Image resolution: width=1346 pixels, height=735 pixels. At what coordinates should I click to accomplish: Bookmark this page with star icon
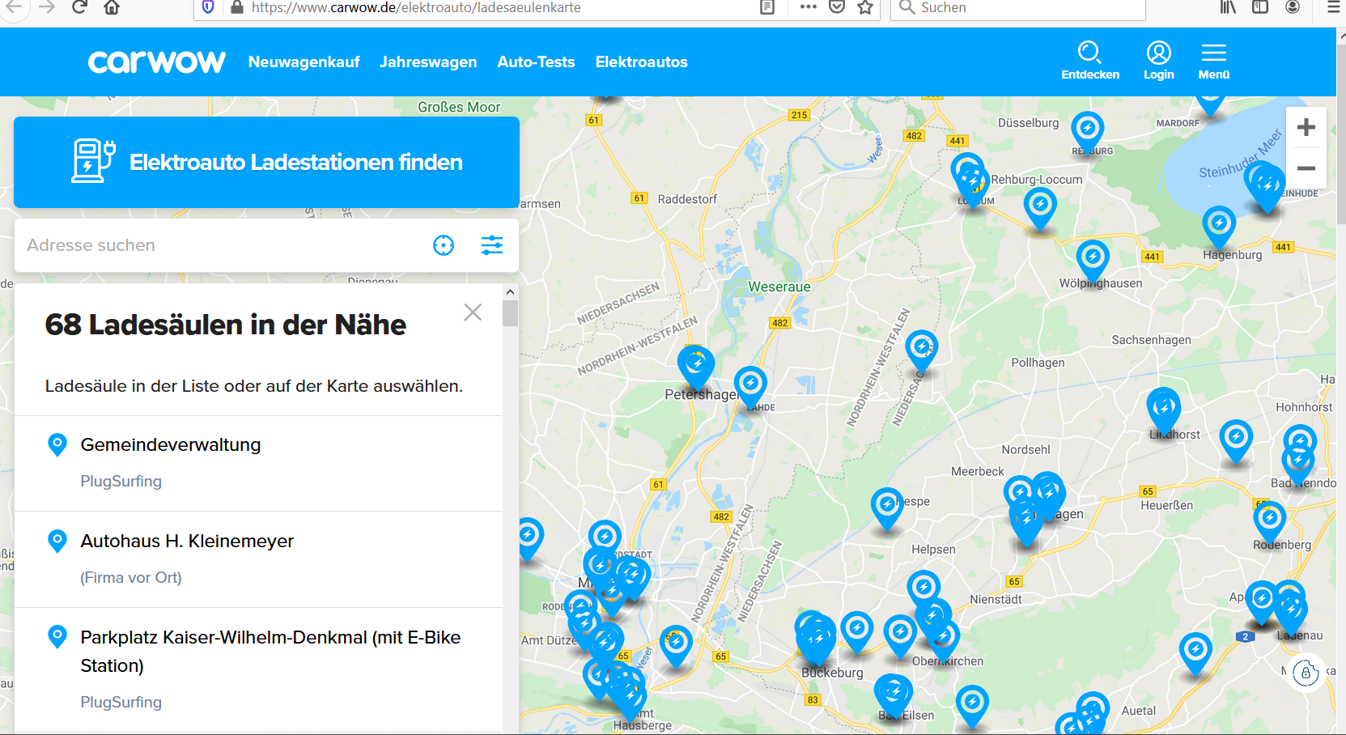pyautogui.click(x=865, y=7)
